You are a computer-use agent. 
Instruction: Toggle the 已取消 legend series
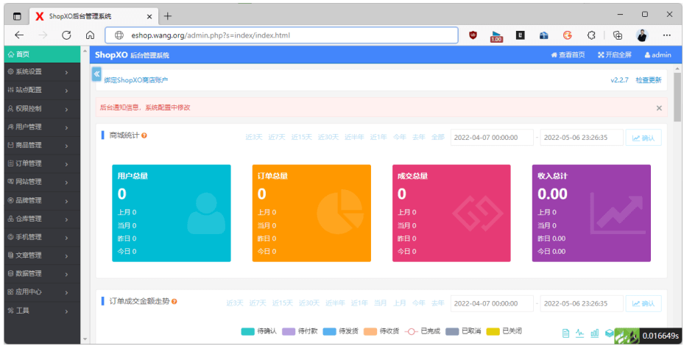click(463, 331)
